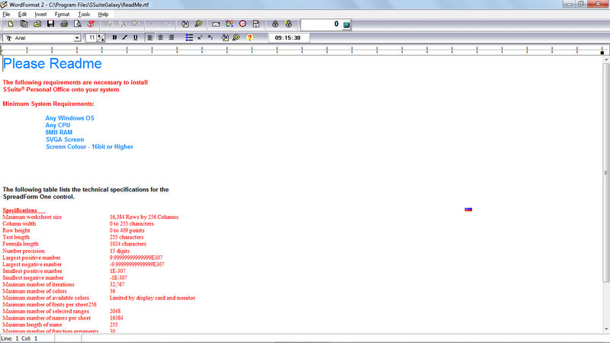Align text left
610x343 pixels.
(150, 37)
